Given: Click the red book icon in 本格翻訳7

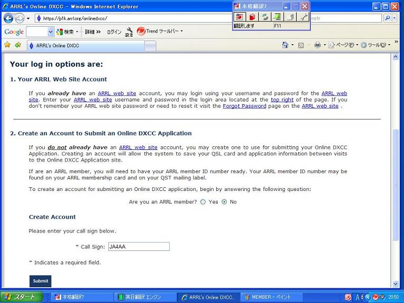Looking at the screenshot, I should click(252, 17).
